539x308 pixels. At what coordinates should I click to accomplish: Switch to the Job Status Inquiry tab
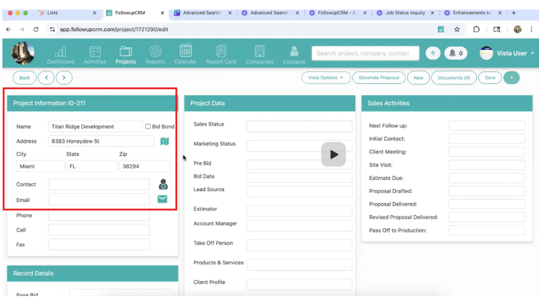coord(405,13)
